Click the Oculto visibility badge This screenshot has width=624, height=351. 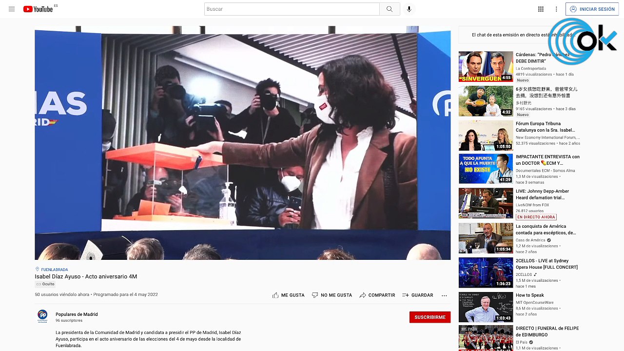45,284
